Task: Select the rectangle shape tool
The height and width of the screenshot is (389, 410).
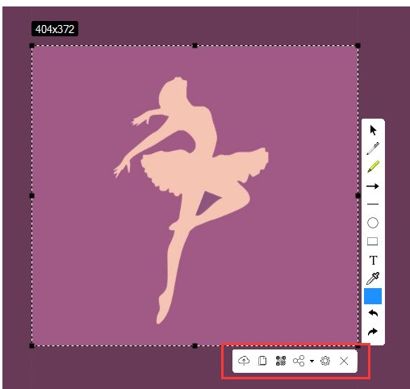Action: click(373, 241)
